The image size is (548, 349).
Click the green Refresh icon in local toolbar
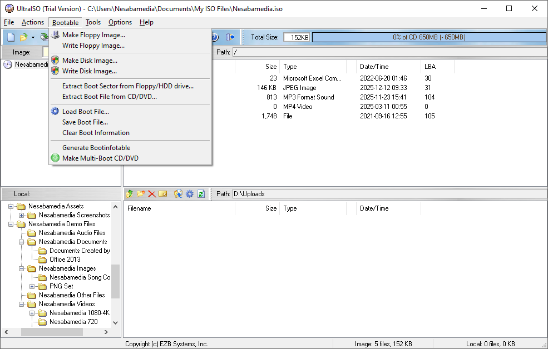tap(201, 194)
